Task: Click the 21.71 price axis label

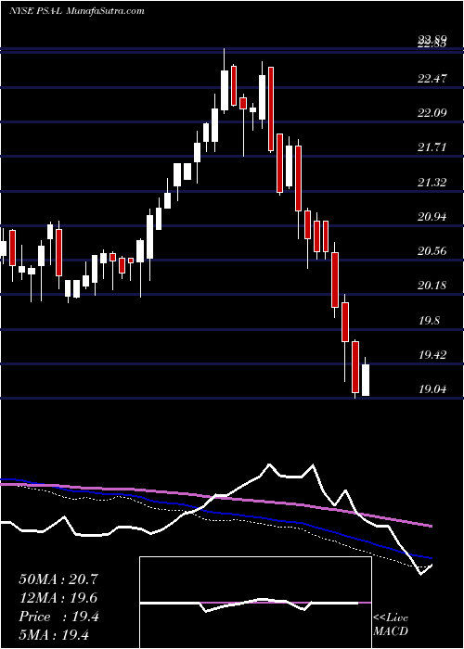Action: 432,147
